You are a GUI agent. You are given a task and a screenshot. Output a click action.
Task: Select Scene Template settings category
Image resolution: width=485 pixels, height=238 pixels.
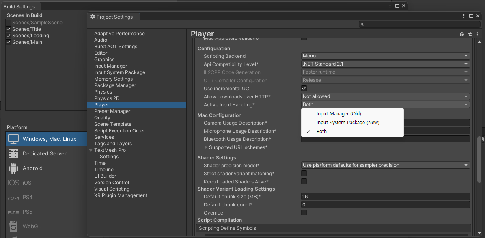point(112,124)
